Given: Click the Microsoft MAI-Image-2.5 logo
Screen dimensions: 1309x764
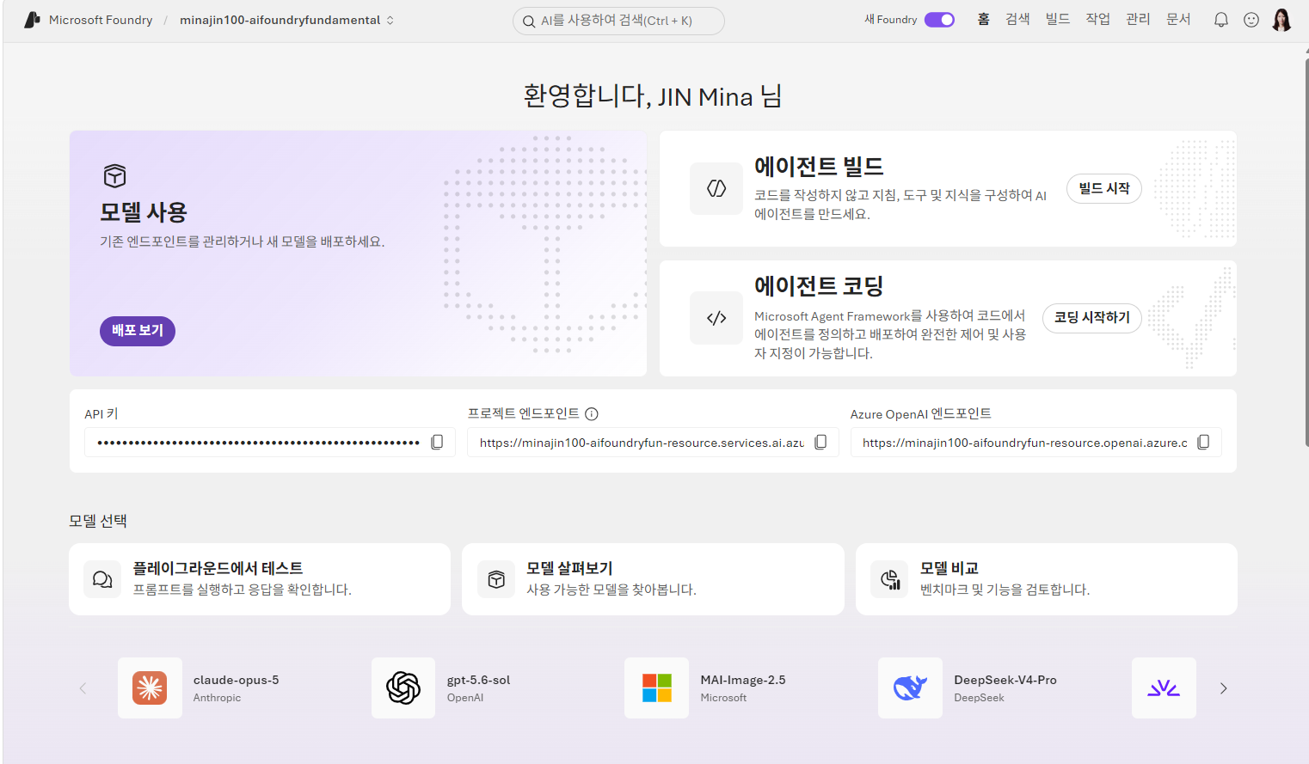Looking at the screenshot, I should [657, 688].
